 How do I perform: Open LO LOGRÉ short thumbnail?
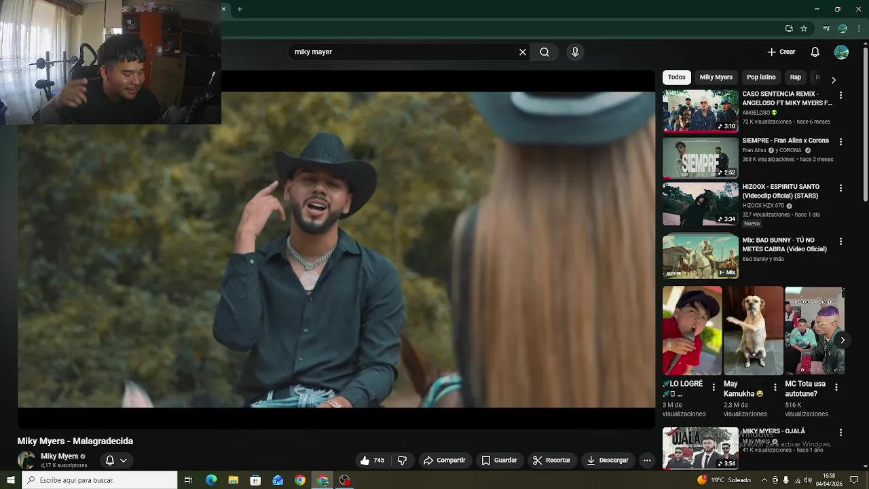point(692,331)
